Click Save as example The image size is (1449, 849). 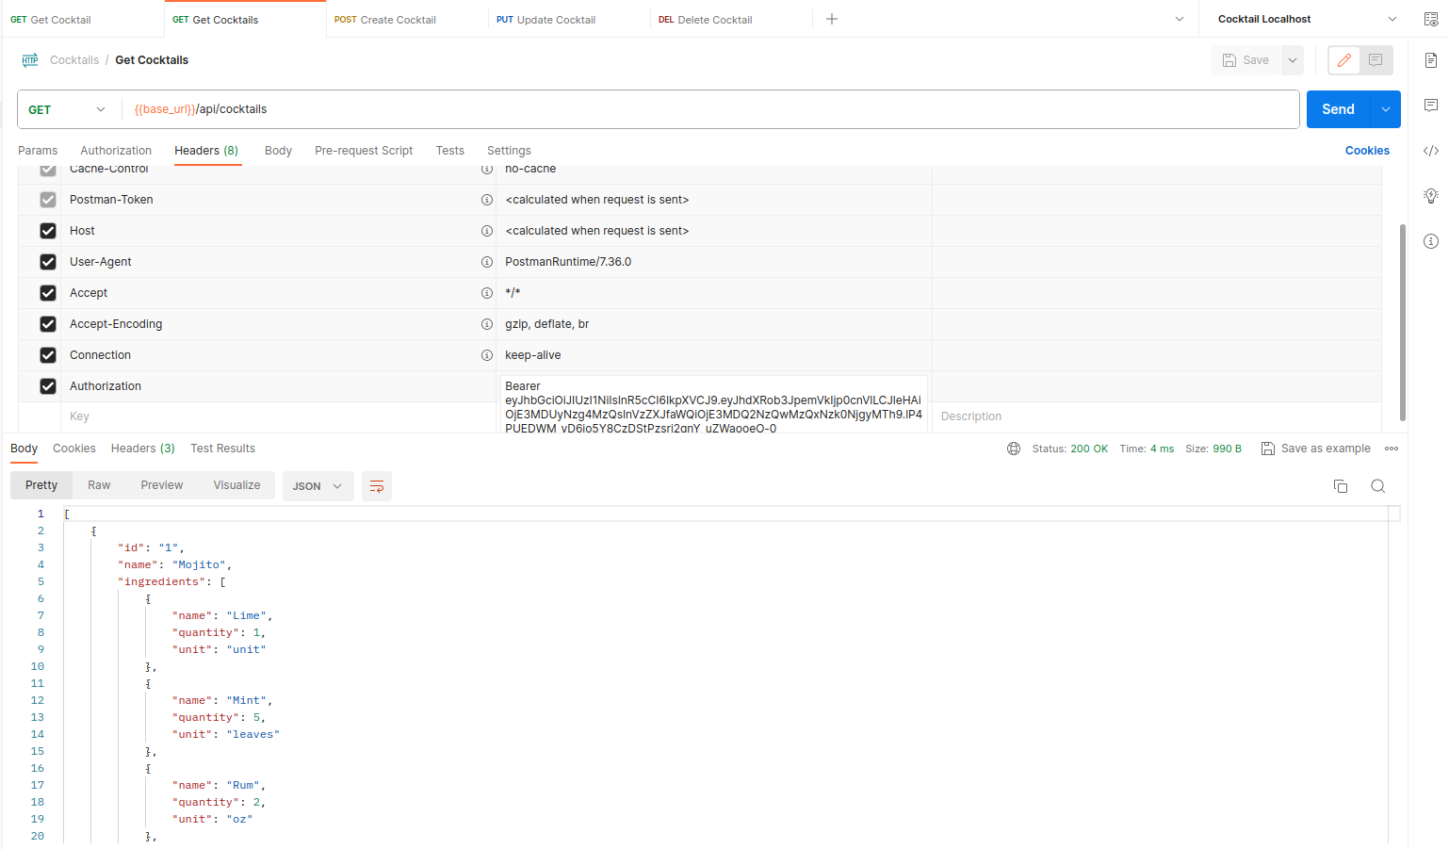[x=1316, y=449]
